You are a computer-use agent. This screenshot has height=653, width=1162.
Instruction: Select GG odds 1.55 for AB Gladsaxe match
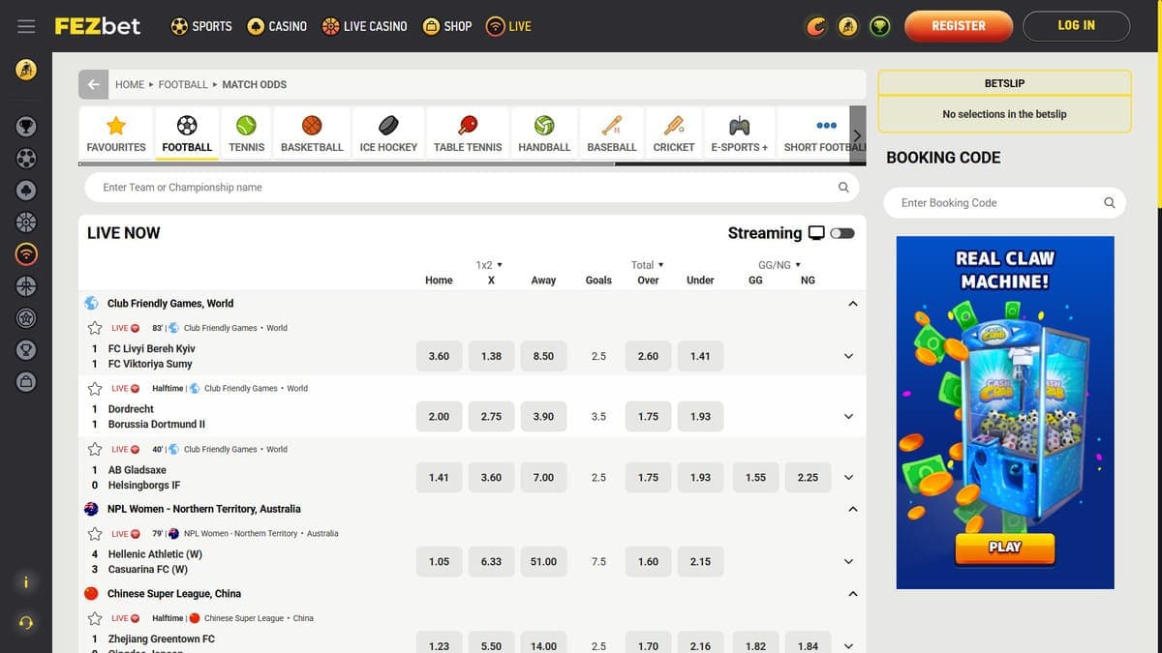(755, 478)
